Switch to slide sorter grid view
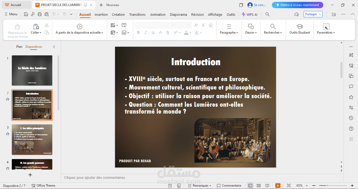 [x=259, y=186]
